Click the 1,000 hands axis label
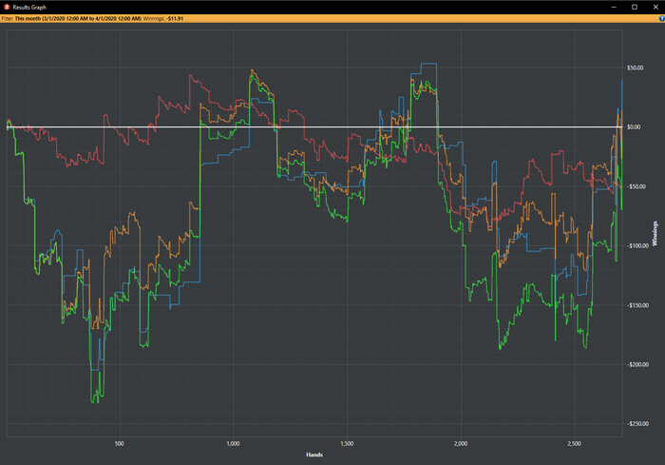665x465 pixels. pyautogui.click(x=234, y=443)
